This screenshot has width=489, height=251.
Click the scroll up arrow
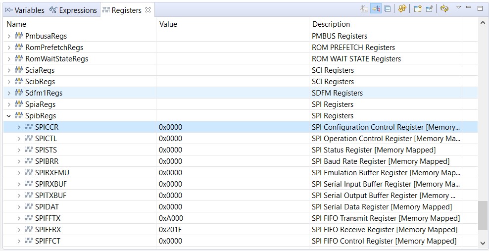coord(483,22)
